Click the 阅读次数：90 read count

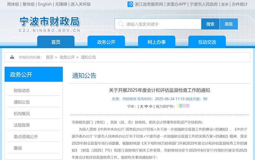[196, 99]
